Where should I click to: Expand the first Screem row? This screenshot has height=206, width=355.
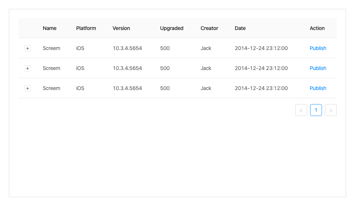coord(27,49)
